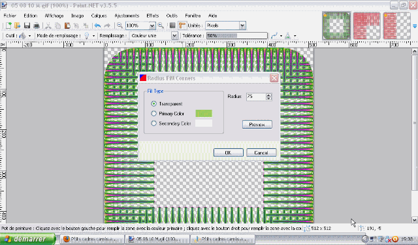418x245 pixels.
Task: Click the antialiasing curve icon
Action: pyautogui.click(x=274, y=36)
